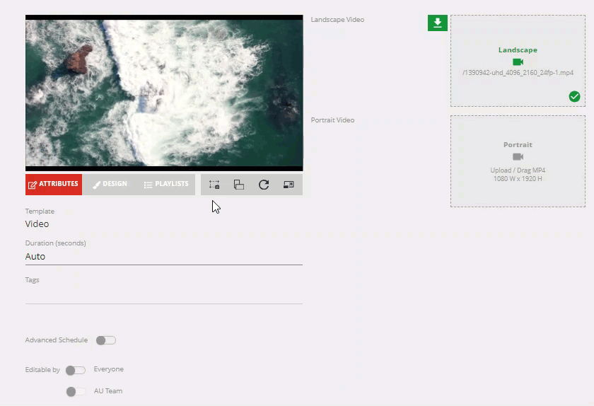The image size is (594, 406).
Task: Click the Duration seconds field showing Auto
Action: [x=163, y=257]
